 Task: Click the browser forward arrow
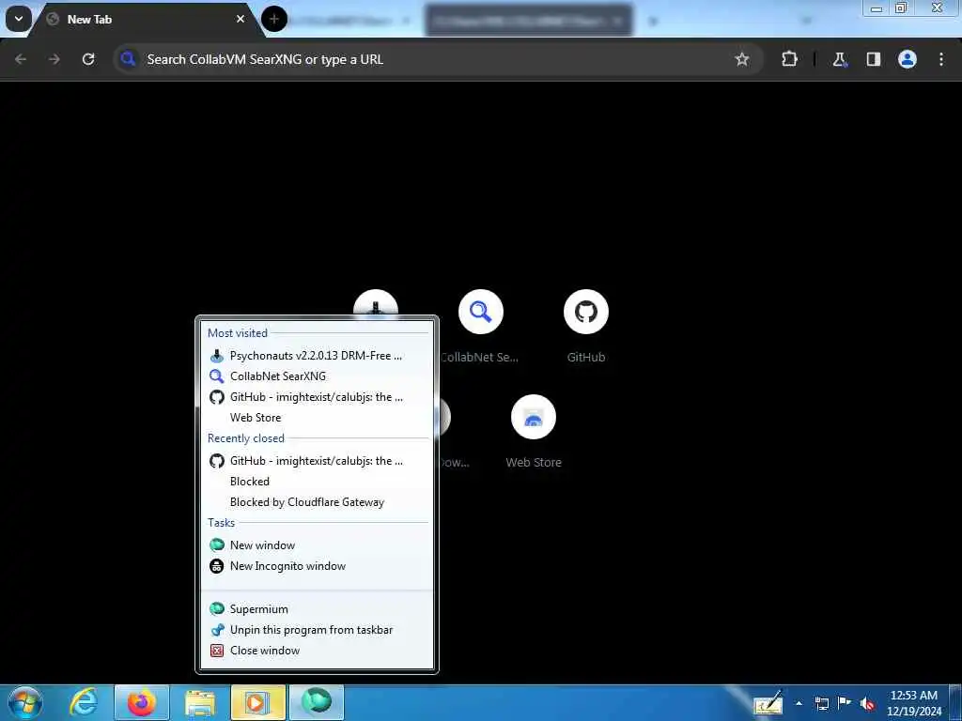(54, 59)
